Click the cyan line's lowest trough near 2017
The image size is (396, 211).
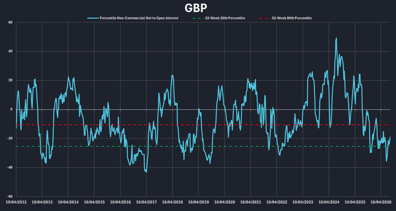click(x=146, y=172)
